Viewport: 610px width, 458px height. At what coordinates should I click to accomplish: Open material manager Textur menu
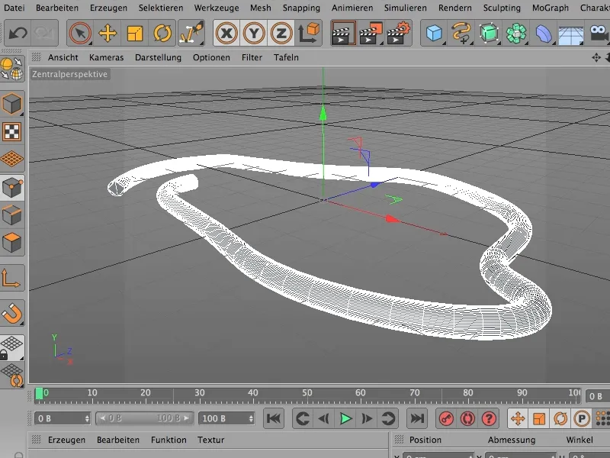click(x=210, y=440)
